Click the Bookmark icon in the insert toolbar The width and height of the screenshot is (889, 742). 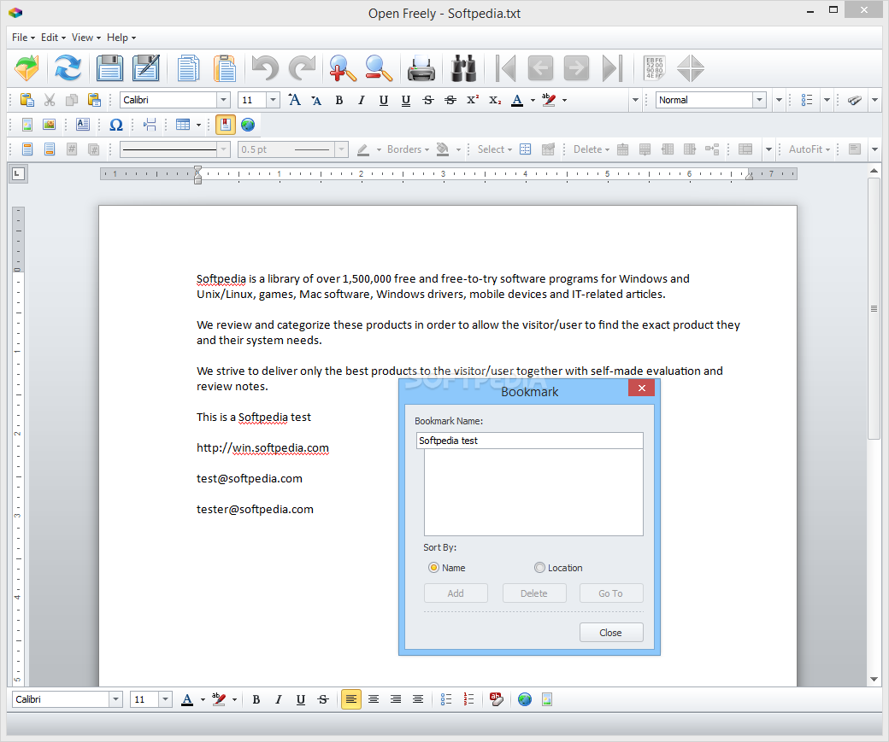226,125
